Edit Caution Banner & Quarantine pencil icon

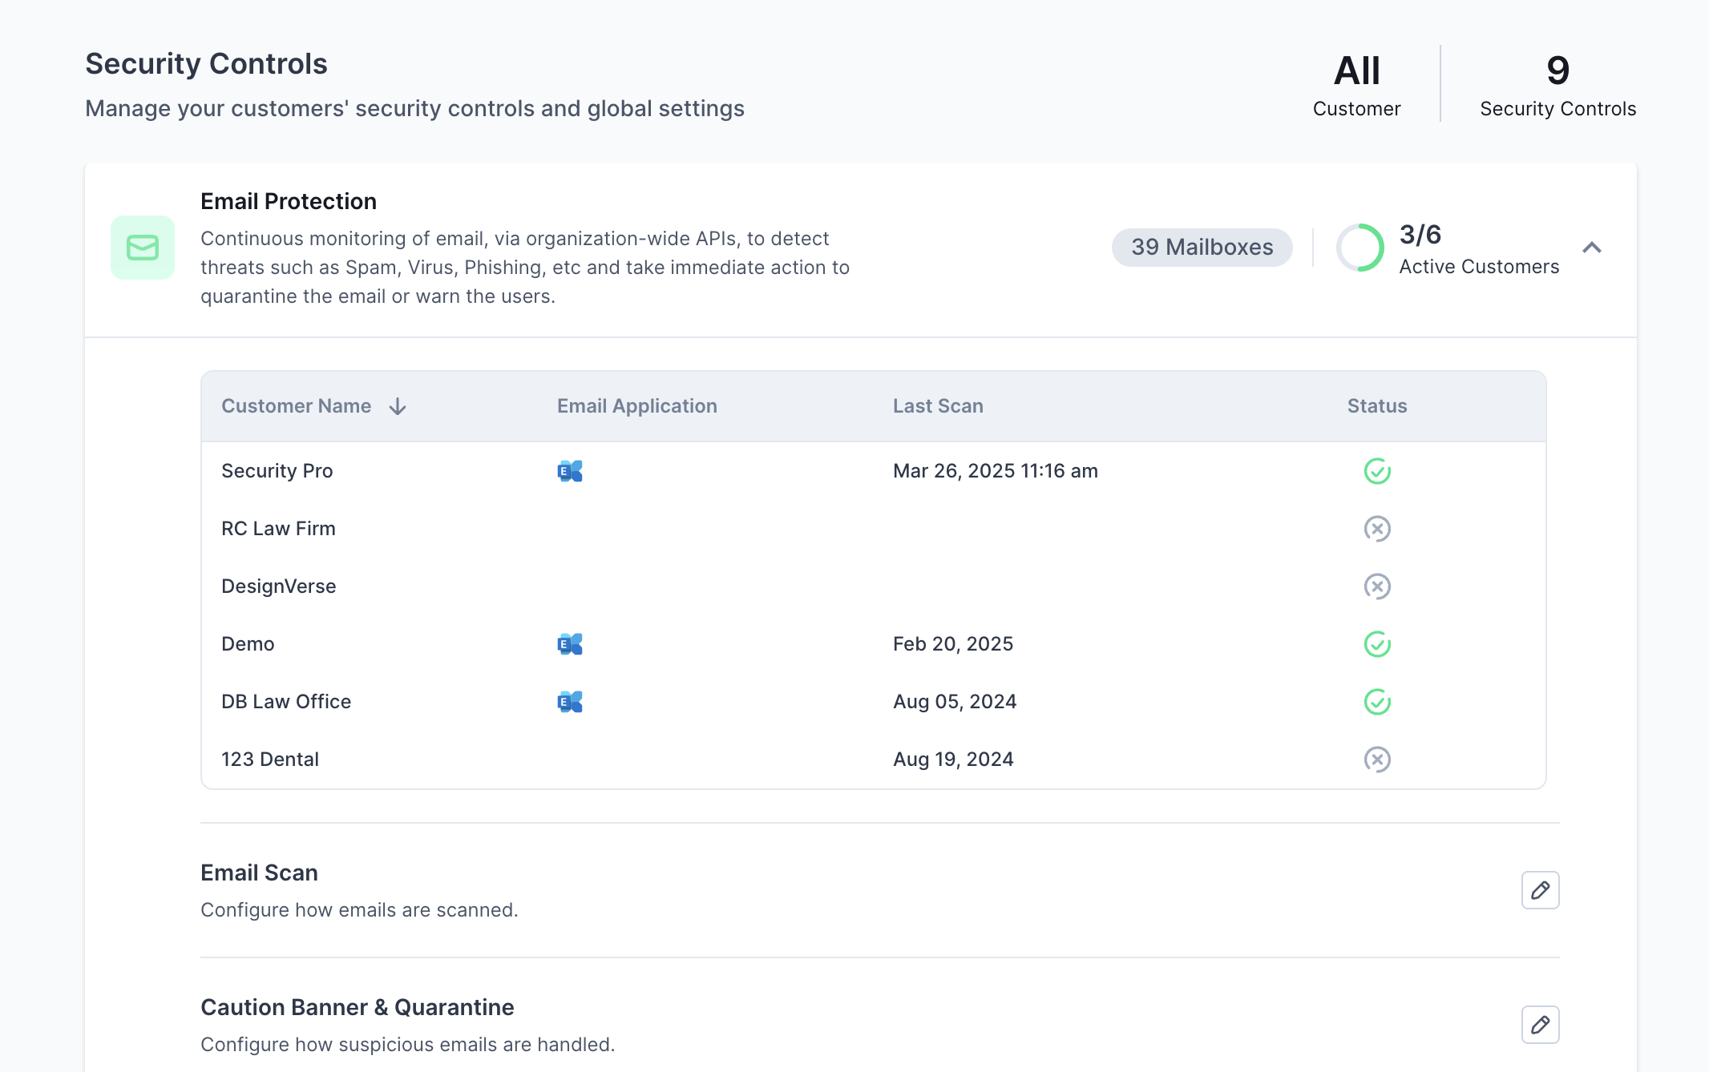point(1540,1025)
